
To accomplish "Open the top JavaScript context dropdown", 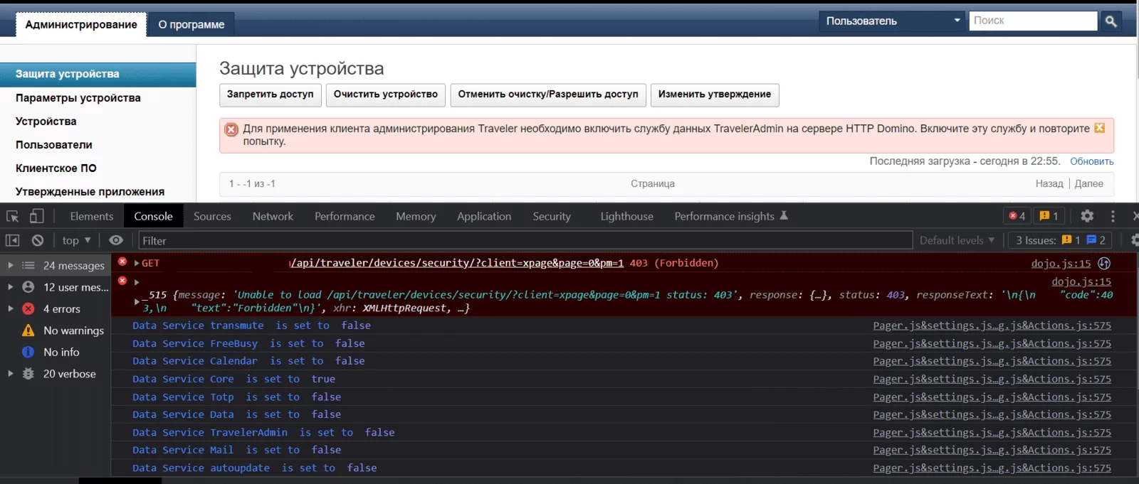I will pos(76,240).
